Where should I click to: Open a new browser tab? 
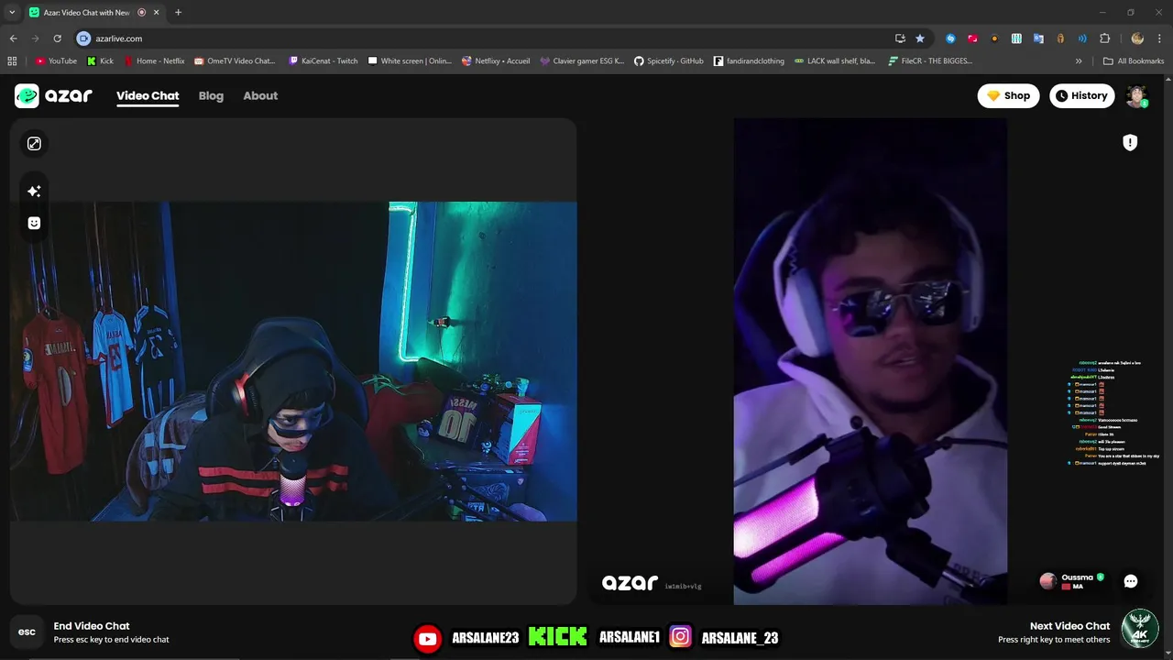pos(178,13)
